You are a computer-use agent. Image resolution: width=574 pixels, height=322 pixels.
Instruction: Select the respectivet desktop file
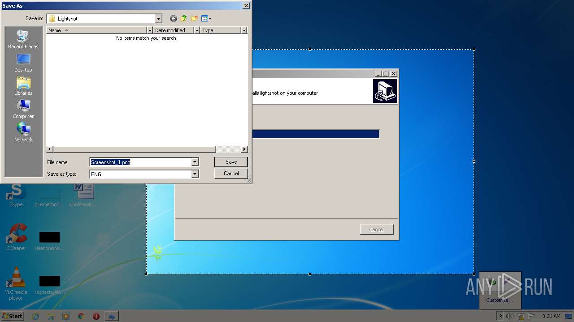tap(49, 285)
